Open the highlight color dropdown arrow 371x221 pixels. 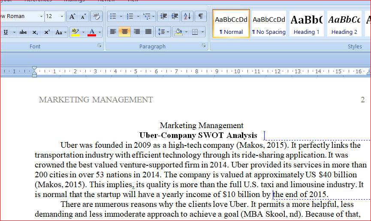pos(83,32)
